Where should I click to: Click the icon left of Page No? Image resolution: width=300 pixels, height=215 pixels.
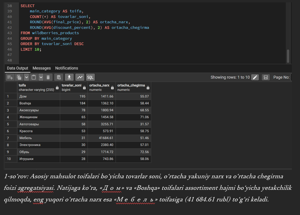(266, 77)
